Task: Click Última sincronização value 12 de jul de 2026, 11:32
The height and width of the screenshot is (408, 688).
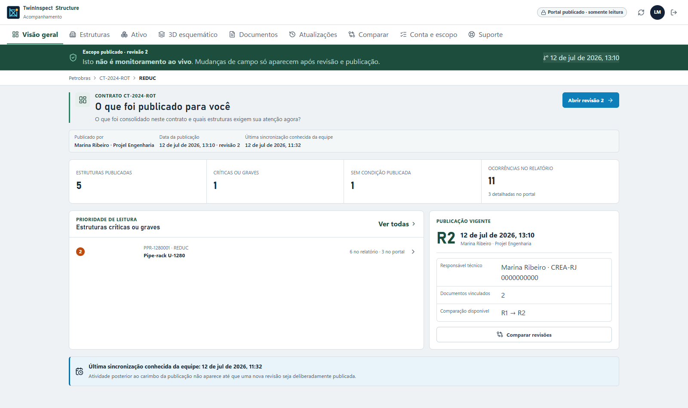Action: 273,145
